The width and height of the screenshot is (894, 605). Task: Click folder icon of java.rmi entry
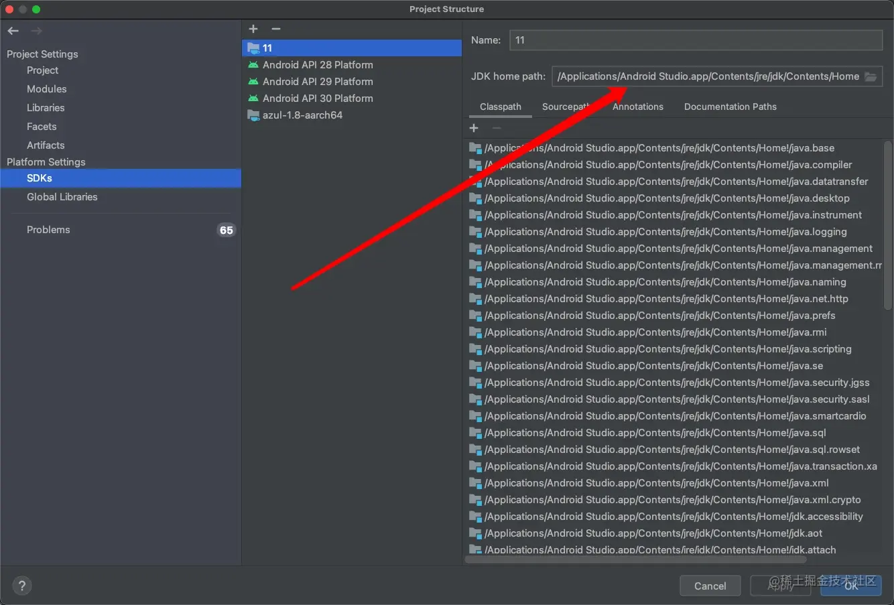click(x=475, y=332)
